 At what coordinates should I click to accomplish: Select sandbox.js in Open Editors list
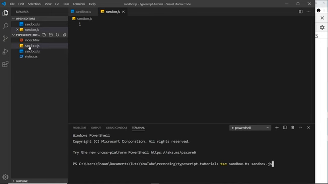click(x=39, y=30)
